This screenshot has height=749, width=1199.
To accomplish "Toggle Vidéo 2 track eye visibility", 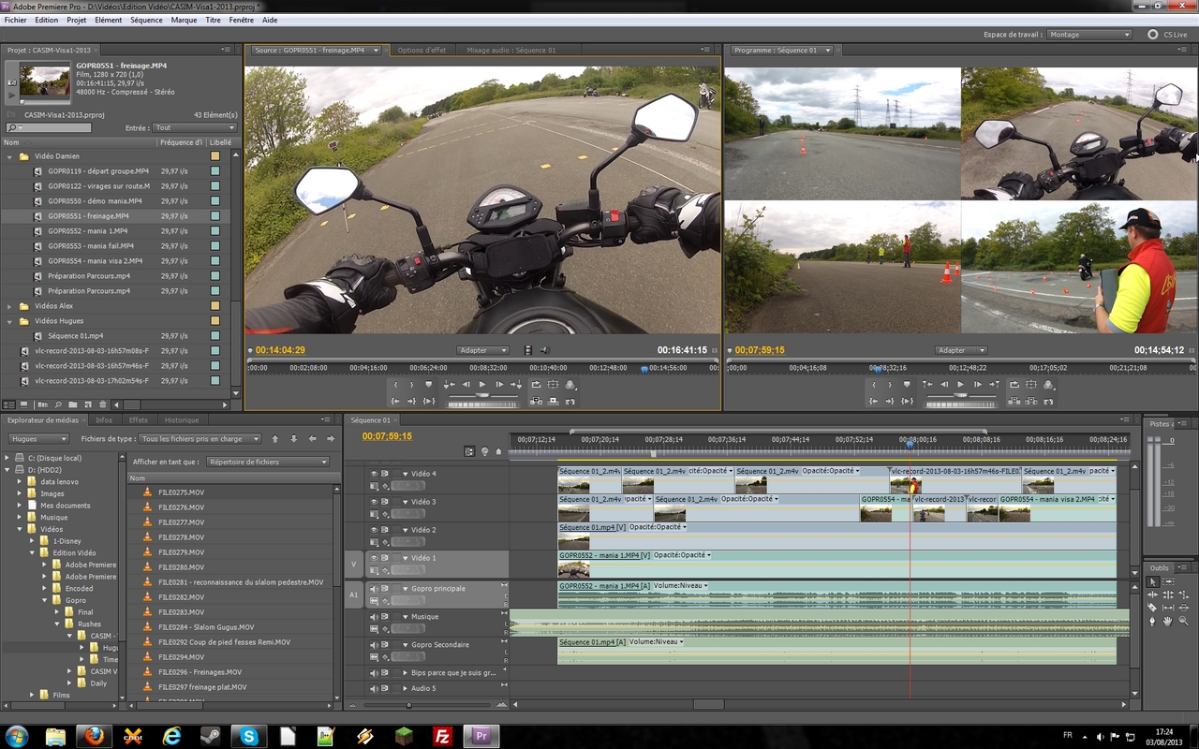I will (x=374, y=530).
